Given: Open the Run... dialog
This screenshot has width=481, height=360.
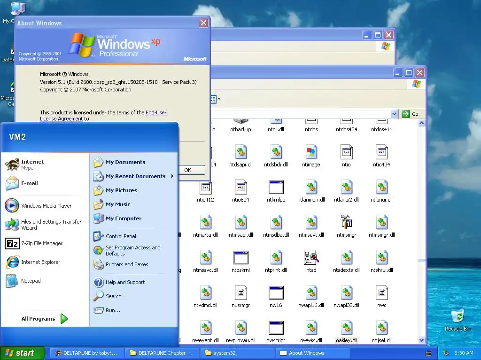Looking at the screenshot, I should (134, 310).
